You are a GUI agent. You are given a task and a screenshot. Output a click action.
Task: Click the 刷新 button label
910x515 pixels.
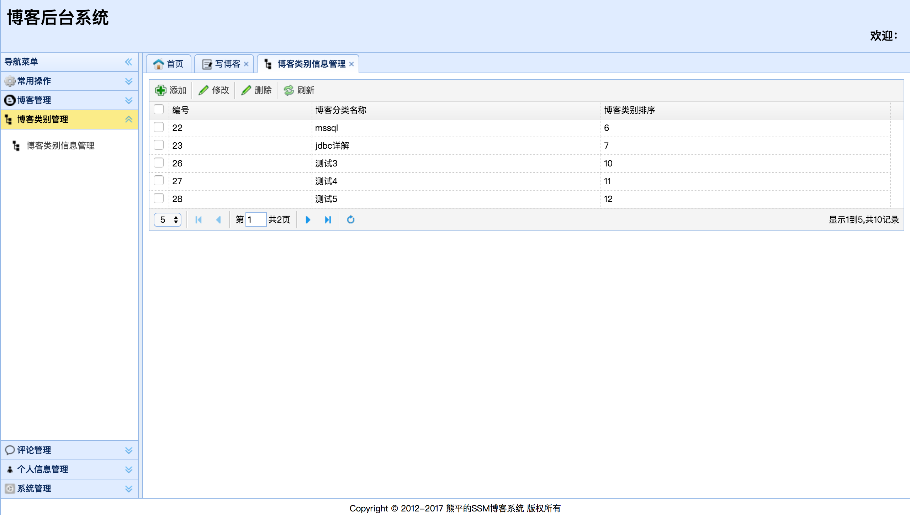[x=306, y=90]
